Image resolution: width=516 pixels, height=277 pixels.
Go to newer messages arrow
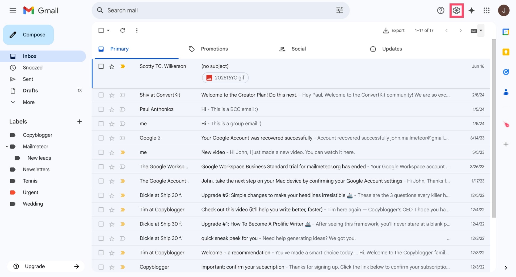pyautogui.click(x=447, y=31)
